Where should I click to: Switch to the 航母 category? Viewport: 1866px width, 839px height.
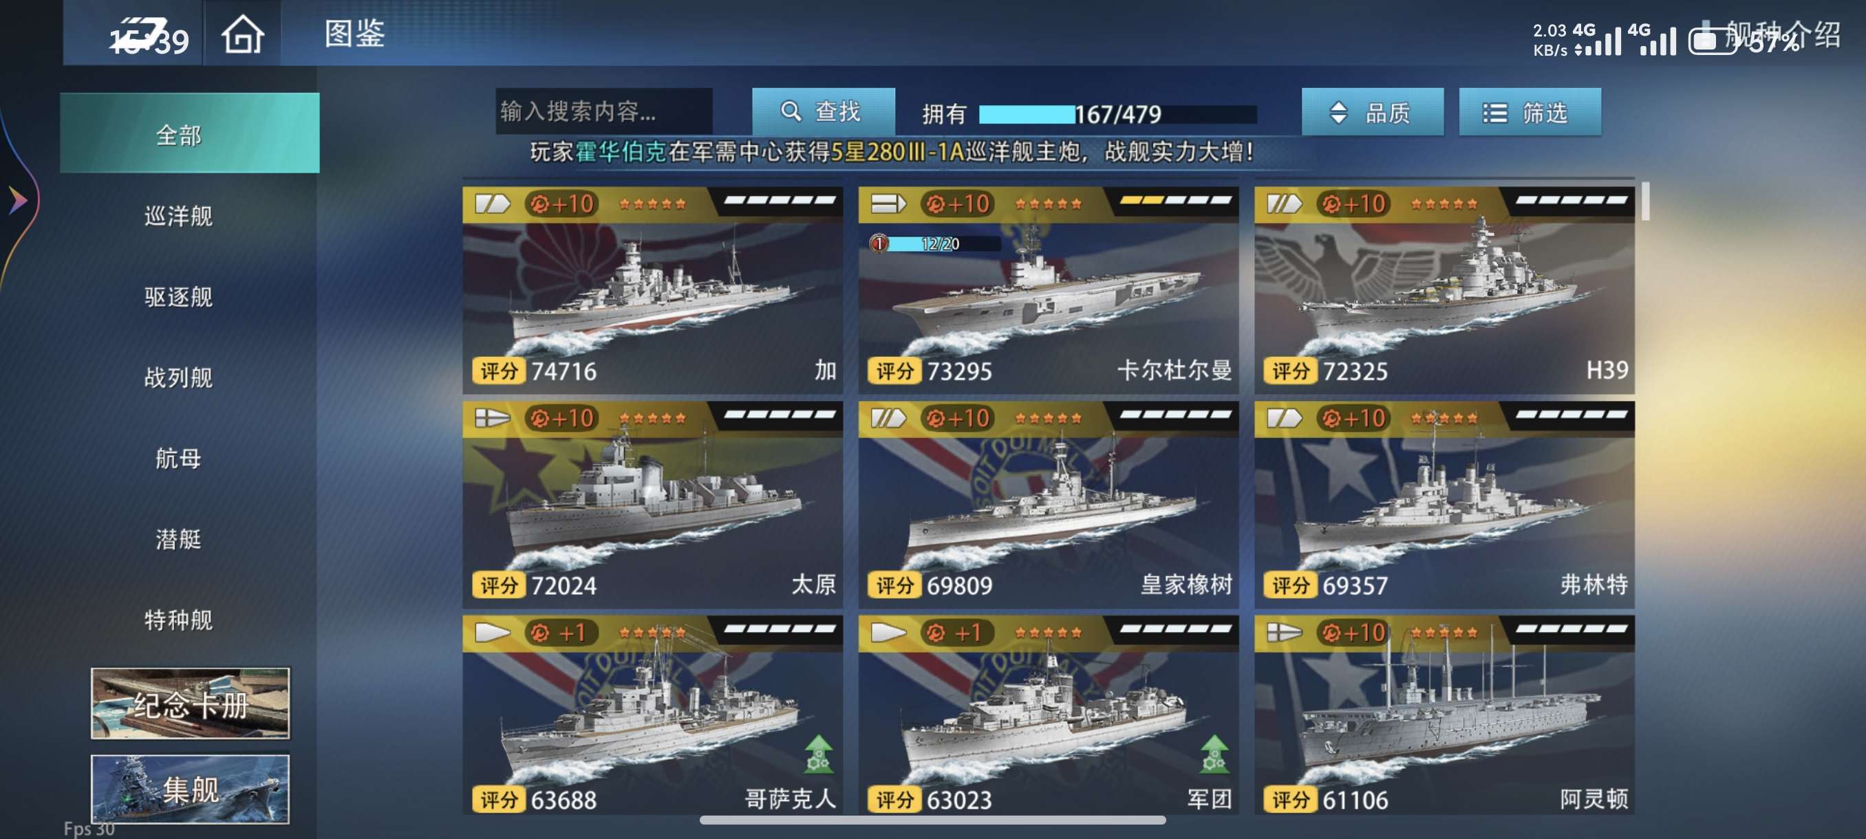[x=178, y=458]
